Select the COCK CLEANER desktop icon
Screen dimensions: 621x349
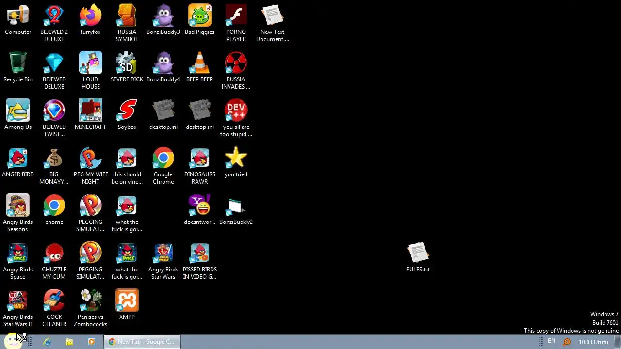coord(54,301)
